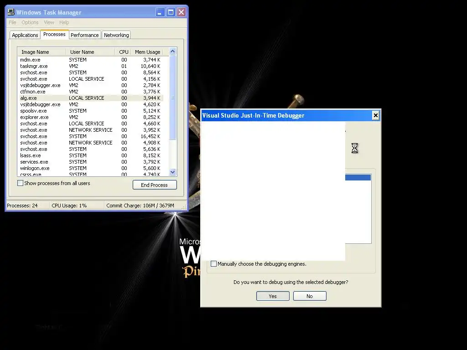Open the Options menu in Task Manager
Viewport: 467px width, 350px height.
tap(30, 22)
